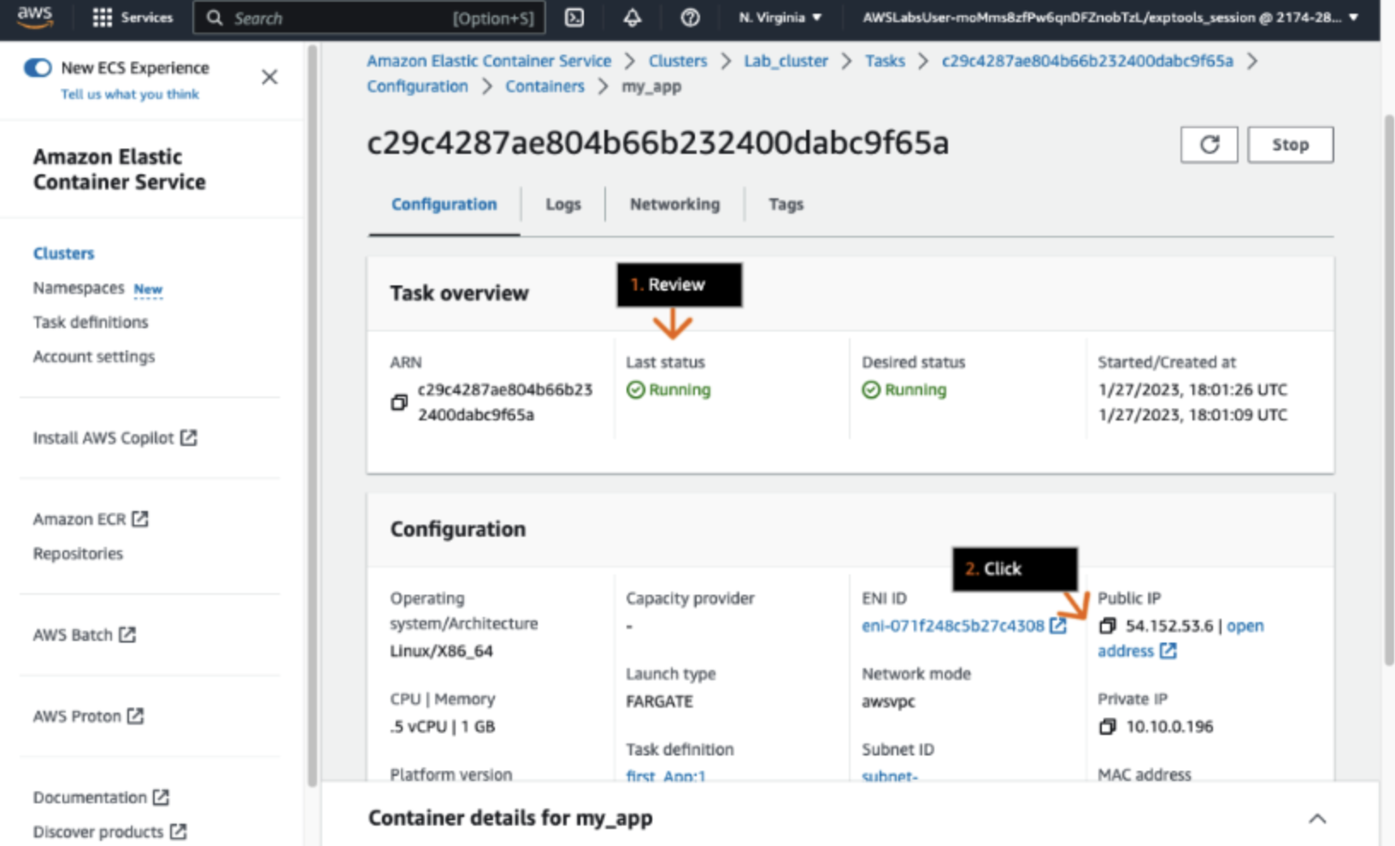Click the open address external icon
1395x846 pixels.
point(1168,651)
